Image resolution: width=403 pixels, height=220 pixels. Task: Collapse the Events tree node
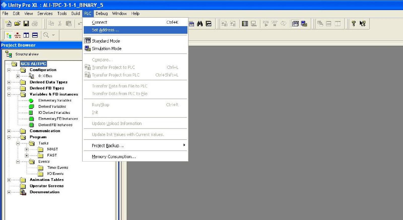(x=18, y=162)
